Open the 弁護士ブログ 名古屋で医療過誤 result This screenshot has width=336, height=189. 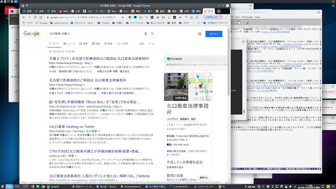coord(99,58)
